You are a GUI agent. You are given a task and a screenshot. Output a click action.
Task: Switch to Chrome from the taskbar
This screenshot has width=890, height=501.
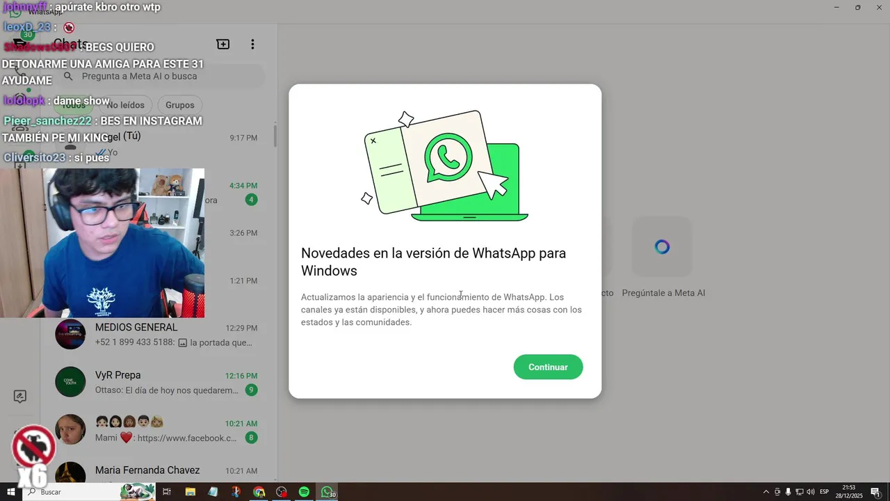[x=259, y=492]
